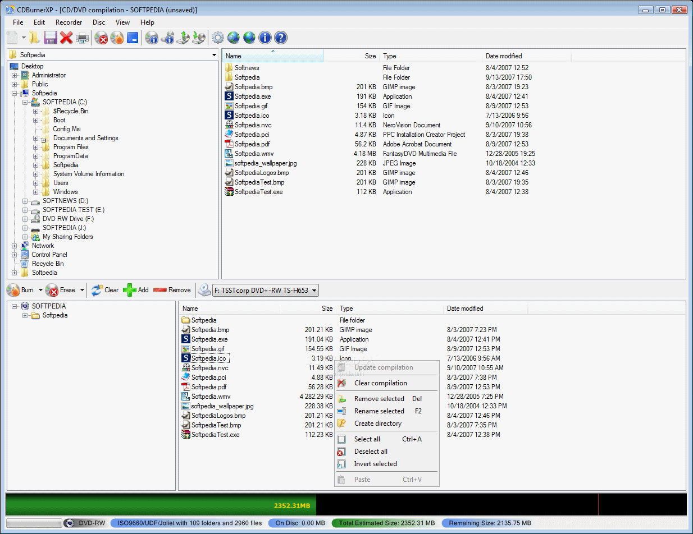Click the blue square icon in the toolbar
Image resolution: width=693 pixels, height=534 pixels.
[x=133, y=38]
